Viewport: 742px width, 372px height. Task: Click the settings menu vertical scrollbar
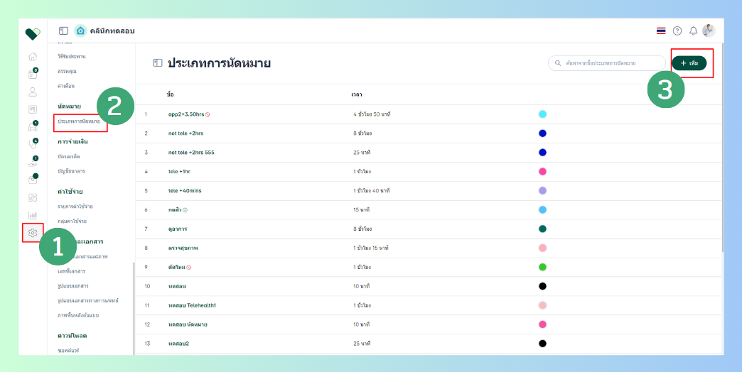click(134, 308)
